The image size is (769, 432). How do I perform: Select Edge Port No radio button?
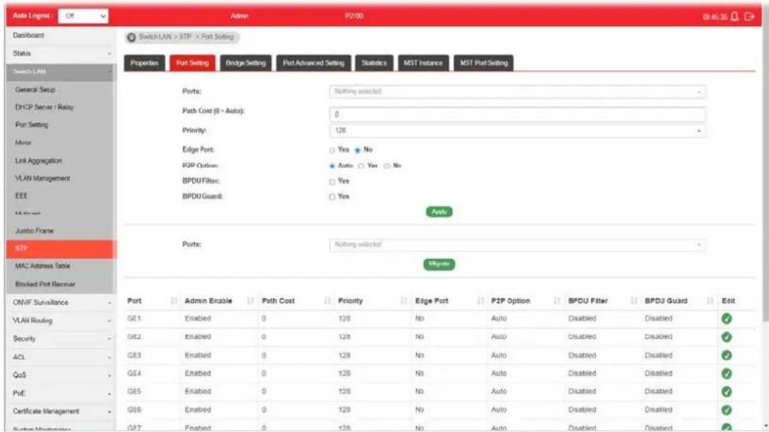358,150
